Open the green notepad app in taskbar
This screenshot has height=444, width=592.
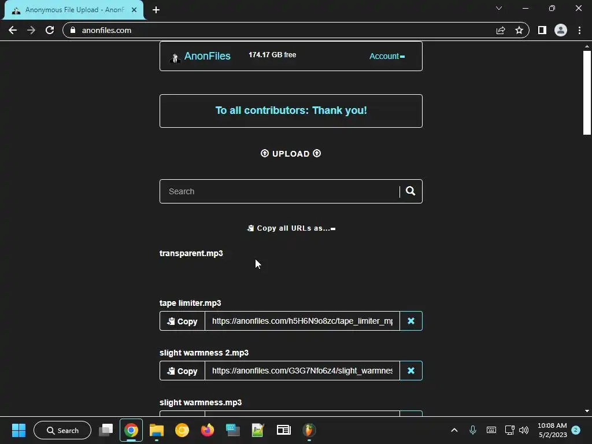click(258, 430)
